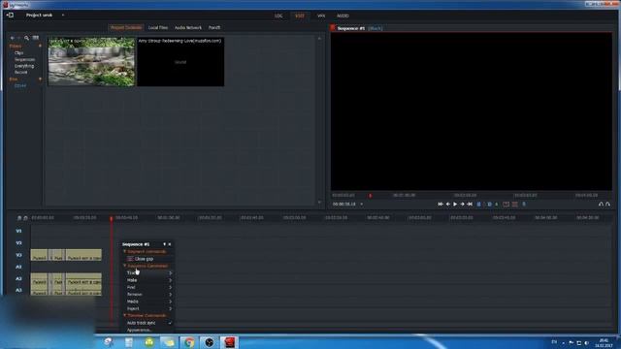The image size is (621, 349).
Task: Open the Pond5 tab
Action: click(x=214, y=28)
